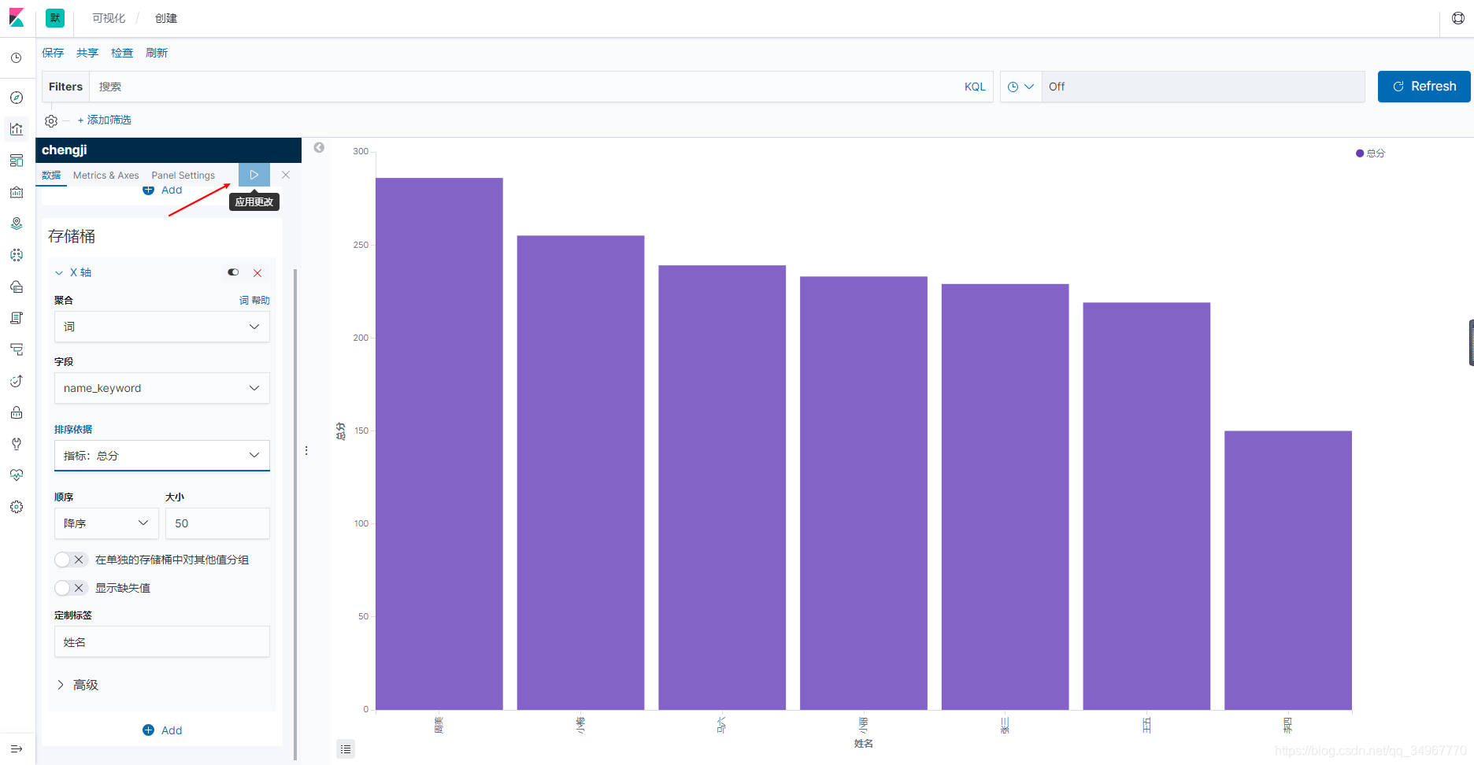This screenshot has height=765, width=1474.
Task: Open the Kibana home logo
Action: [17, 18]
